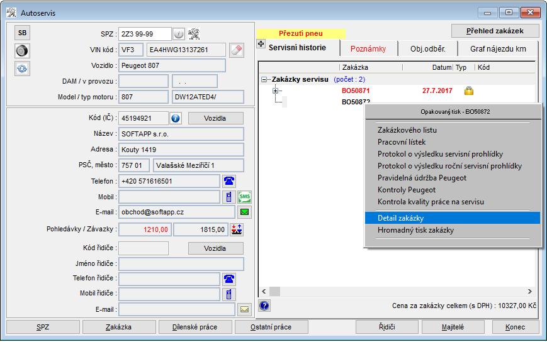
Task: Click the Řidiči button
Action: point(387,327)
